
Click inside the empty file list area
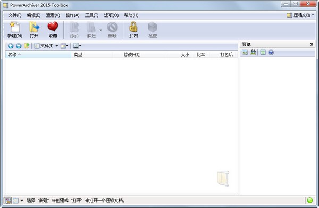121,126
